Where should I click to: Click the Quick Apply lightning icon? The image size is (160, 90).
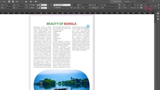click(x=155, y=6)
